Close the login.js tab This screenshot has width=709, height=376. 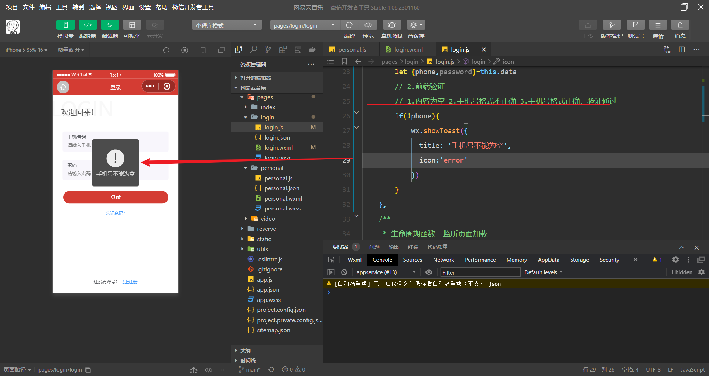[x=484, y=49]
